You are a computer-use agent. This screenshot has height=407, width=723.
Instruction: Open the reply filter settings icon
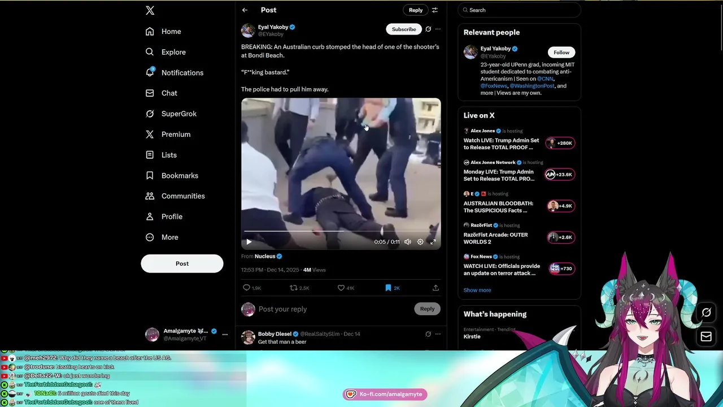point(435,10)
